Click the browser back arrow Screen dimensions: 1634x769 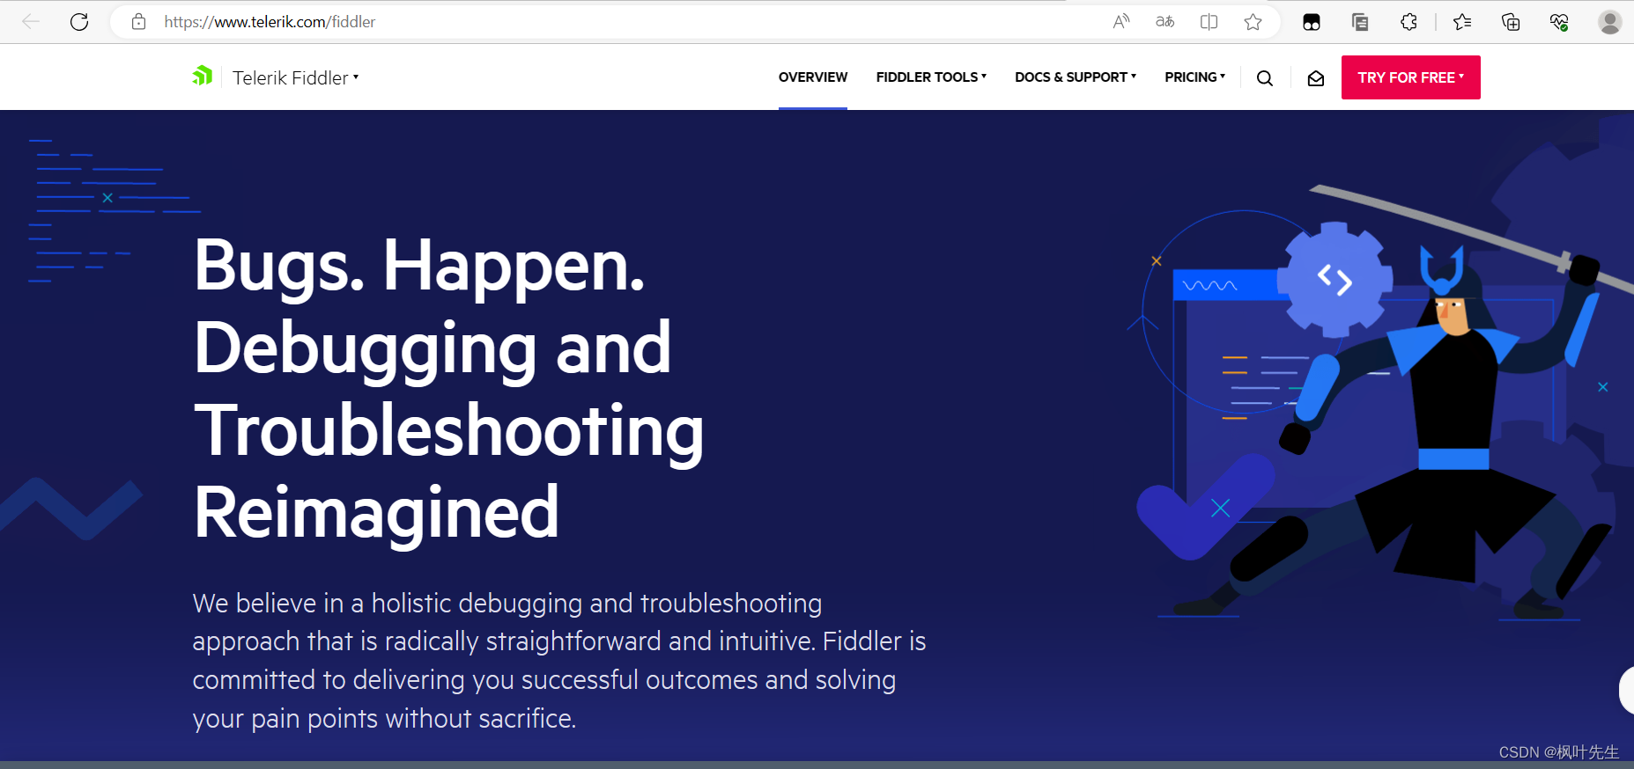pyautogui.click(x=31, y=22)
